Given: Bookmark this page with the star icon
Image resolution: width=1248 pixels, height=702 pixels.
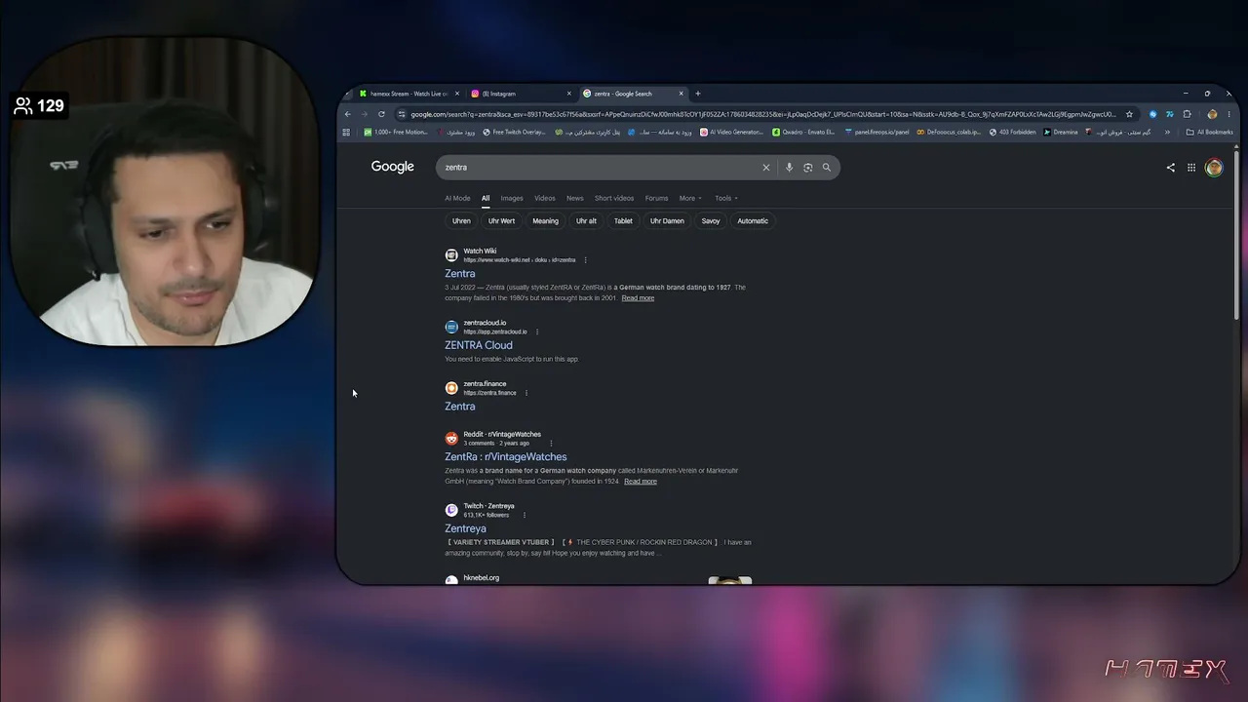Looking at the screenshot, I should click(x=1129, y=114).
